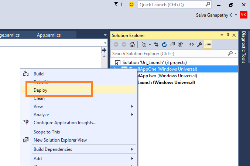Click the Collapse All icon

pyautogui.click(x=172, y=45)
